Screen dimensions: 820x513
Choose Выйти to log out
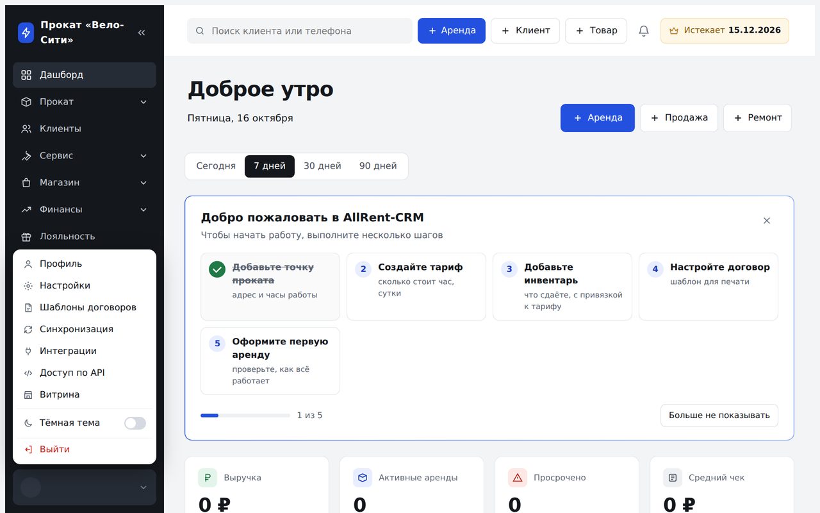click(85, 450)
